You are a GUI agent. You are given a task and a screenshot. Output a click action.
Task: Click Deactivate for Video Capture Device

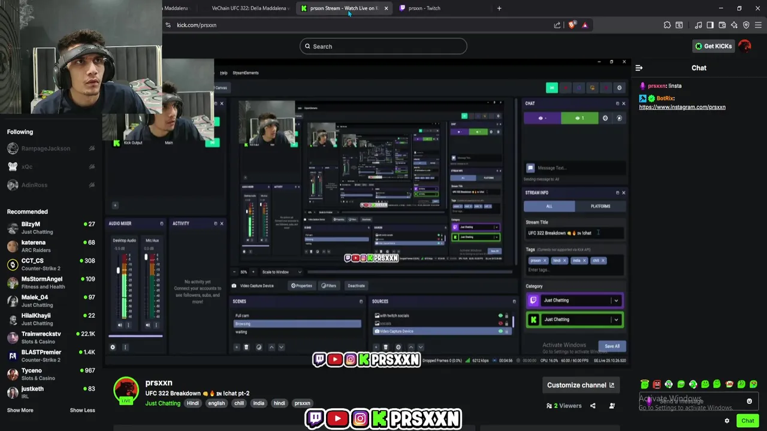[x=356, y=286]
